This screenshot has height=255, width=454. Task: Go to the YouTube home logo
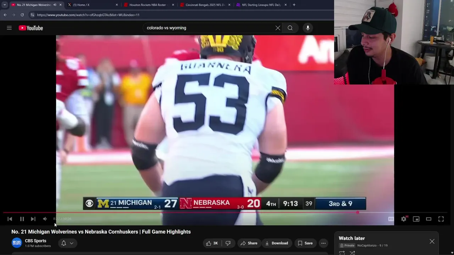click(x=31, y=28)
